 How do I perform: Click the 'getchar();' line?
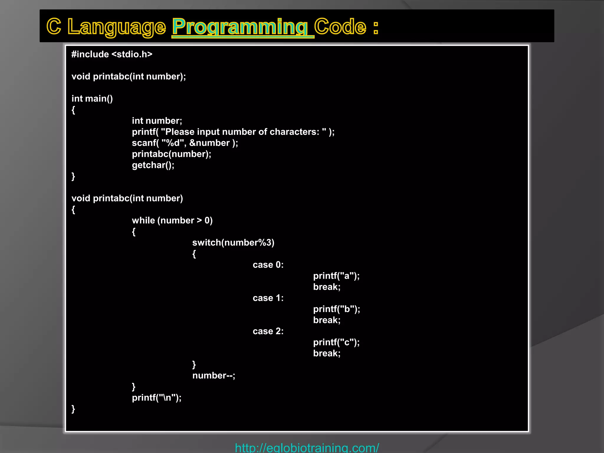[x=153, y=165]
